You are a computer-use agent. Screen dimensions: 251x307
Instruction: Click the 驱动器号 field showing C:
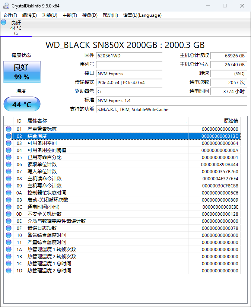pyautogui.click(x=129, y=91)
